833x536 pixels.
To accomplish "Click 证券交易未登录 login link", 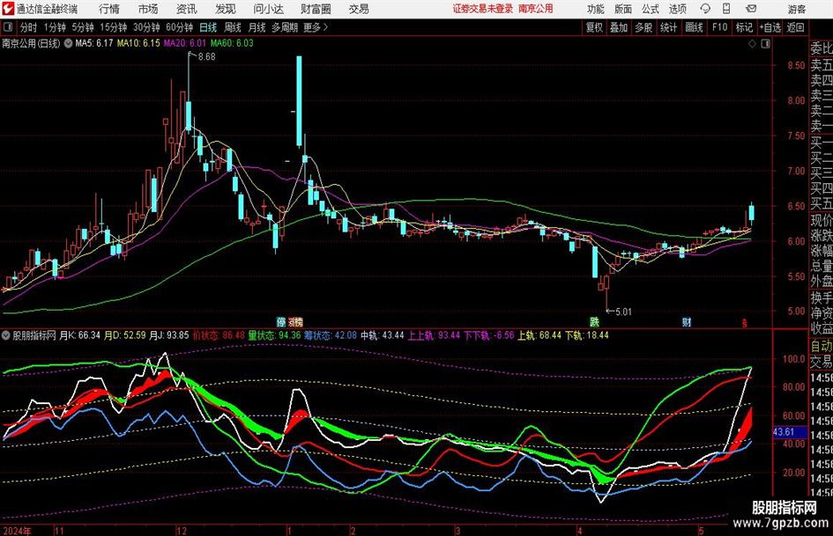I will (483, 9).
